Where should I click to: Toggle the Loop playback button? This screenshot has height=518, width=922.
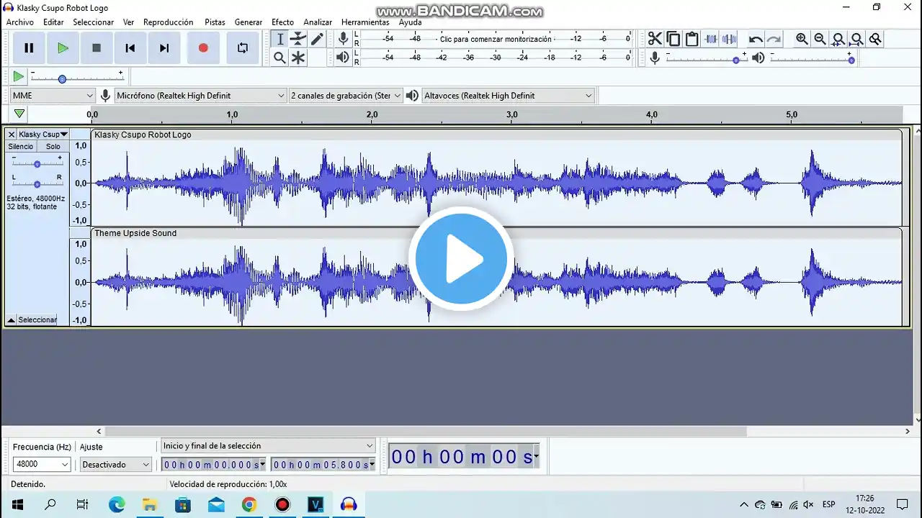point(243,48)
